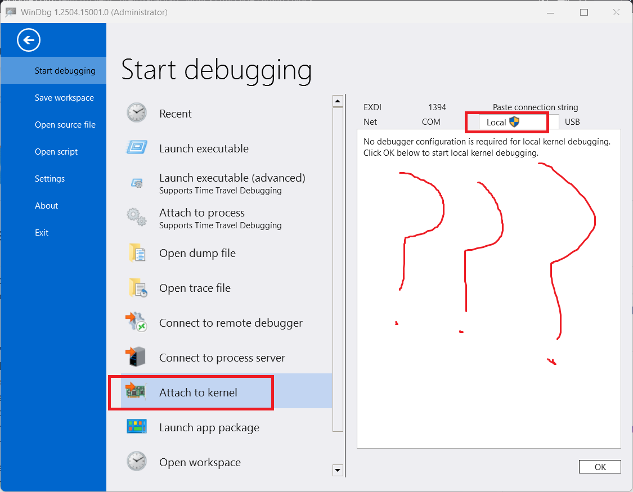This screenshot has height=492, width=633.
Task: Click the Open dump file icon
Action: pos(137,253)
